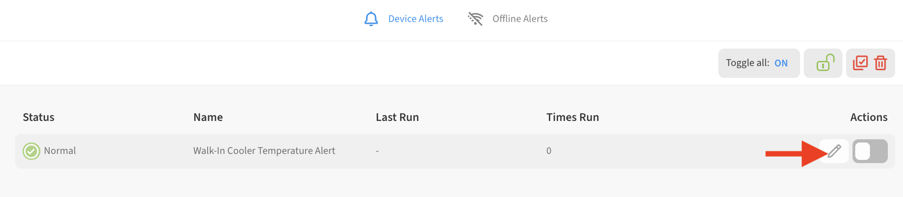This screenshot has height=197, width=903.
Task: Click the Times Run value 0
Action: [549, 151]
